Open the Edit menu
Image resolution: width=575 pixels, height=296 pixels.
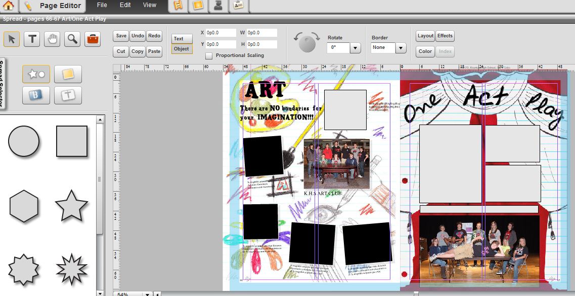(x=125, y=5)
